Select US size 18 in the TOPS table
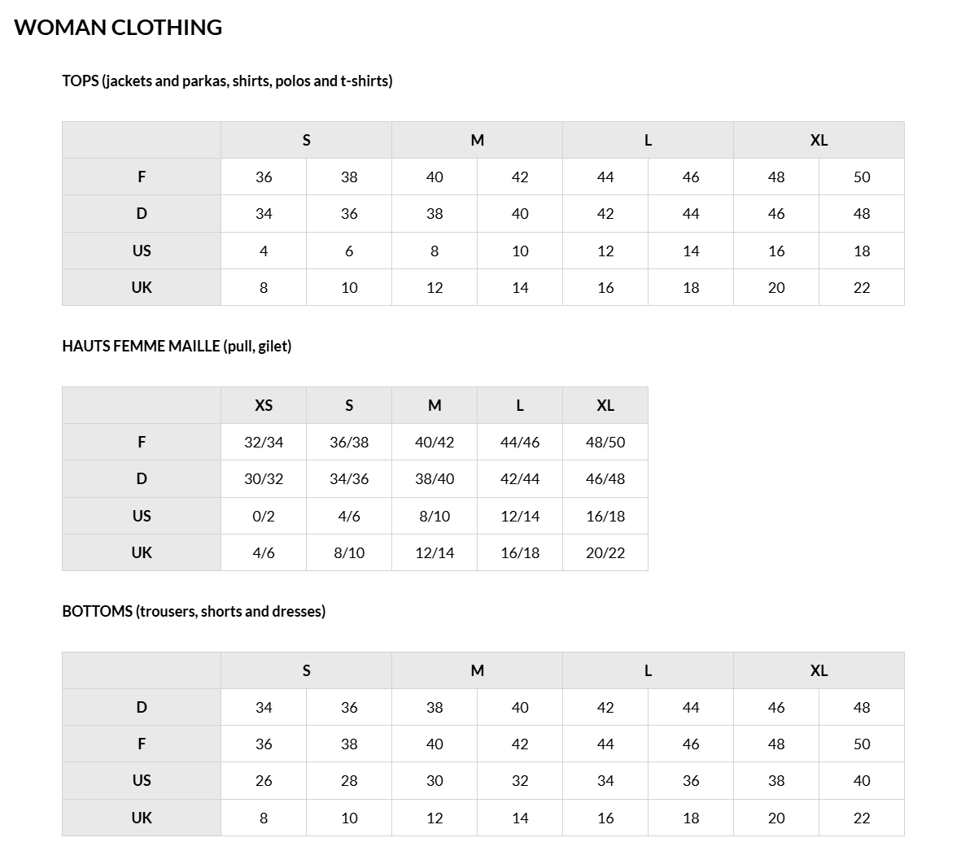The image size is (974, 864). (862, 251)
